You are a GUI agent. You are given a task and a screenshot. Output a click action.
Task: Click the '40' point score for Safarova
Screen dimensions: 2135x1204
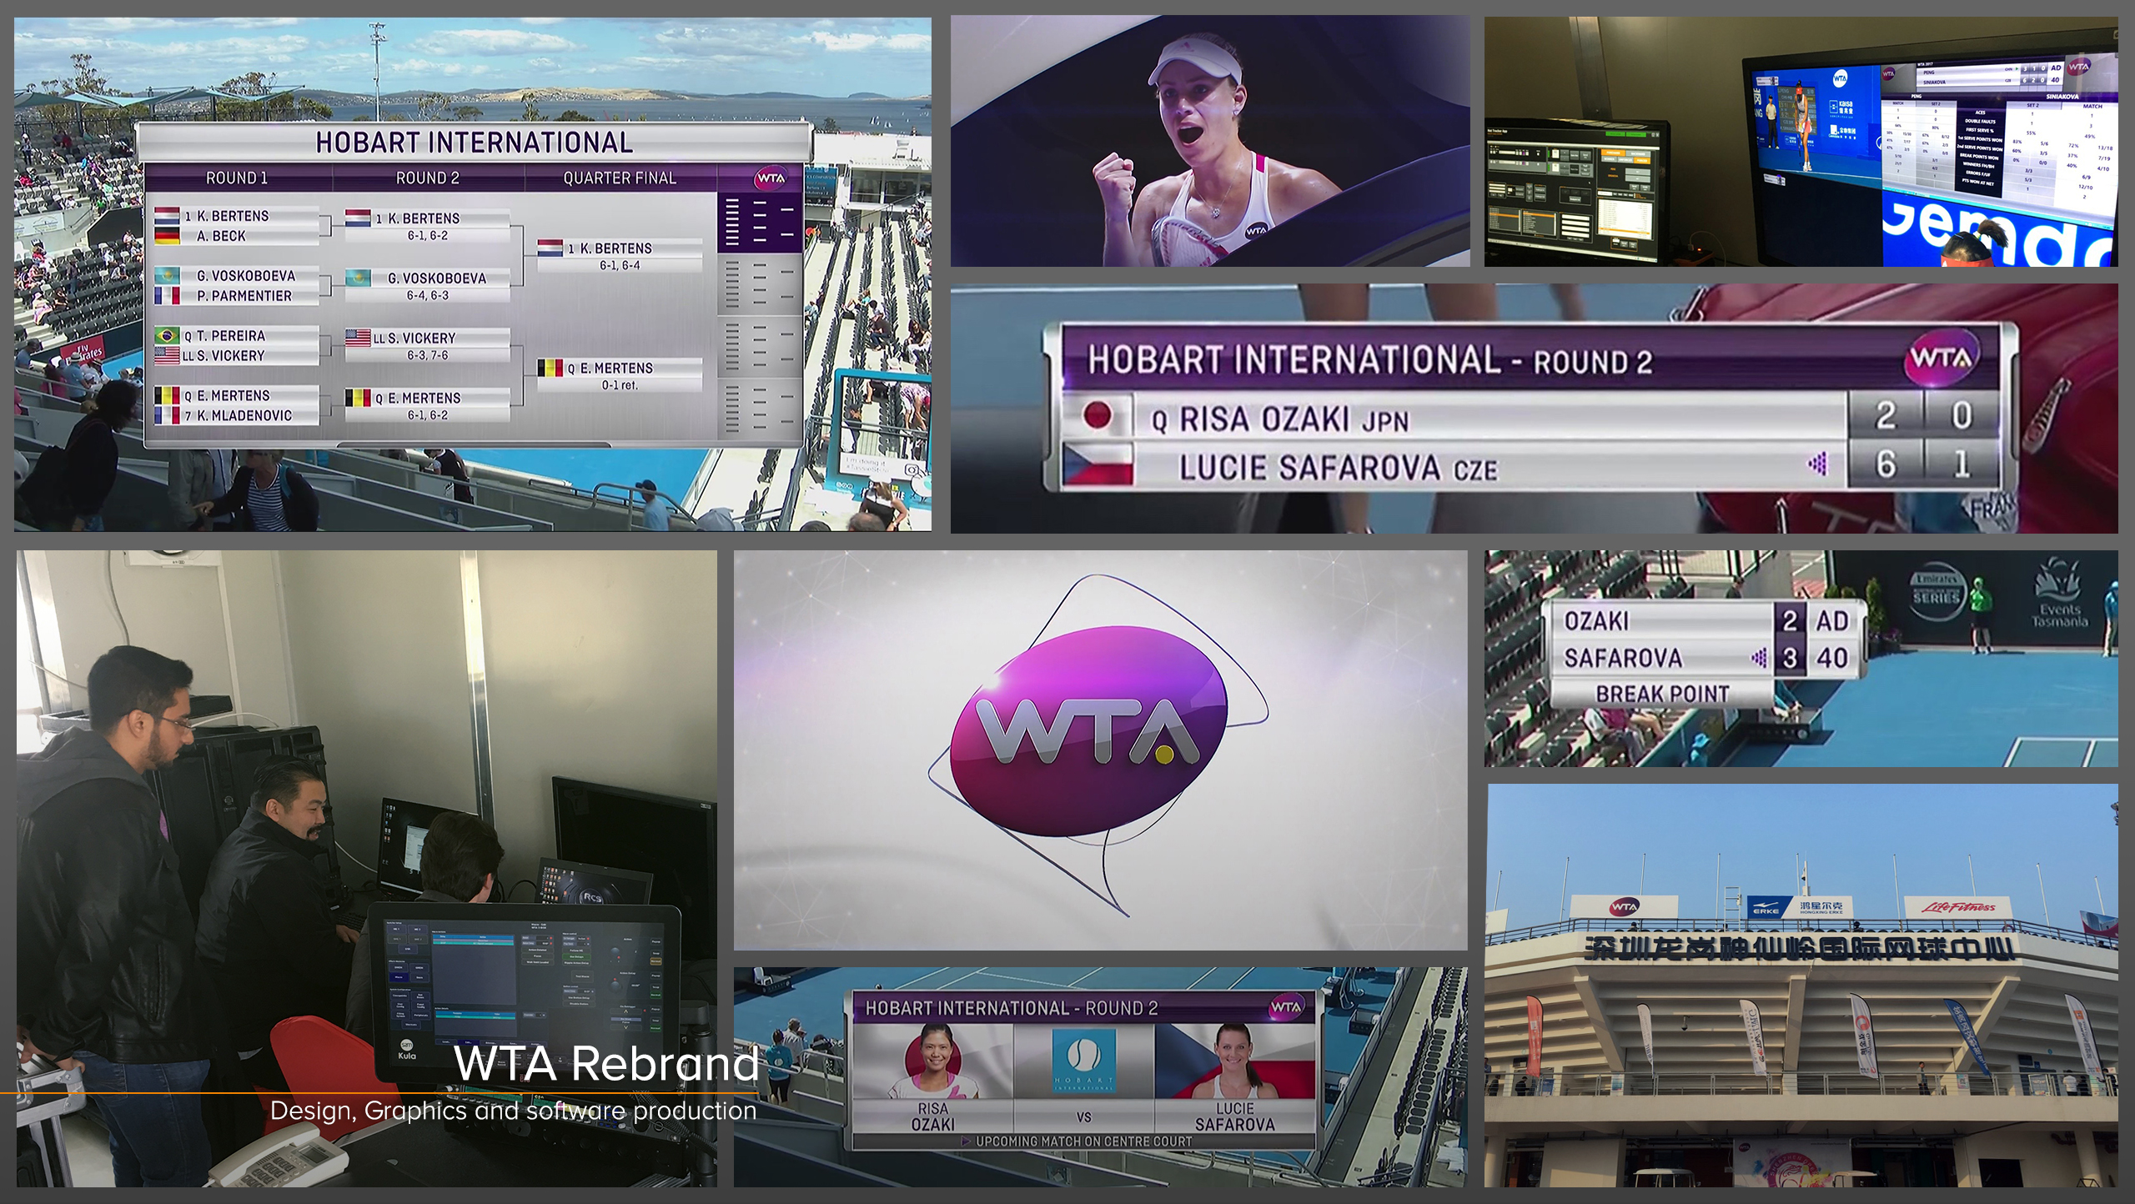coord(1832,658)
